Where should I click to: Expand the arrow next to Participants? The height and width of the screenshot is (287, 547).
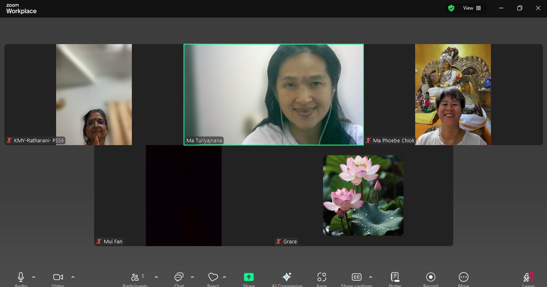[156, 277]
